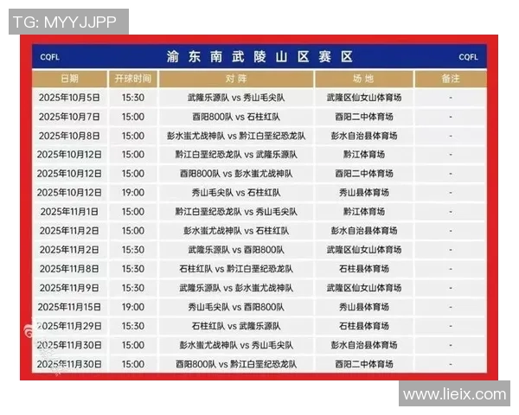
Task: Click the date cell 2025年11月15日
Action: 69,307
